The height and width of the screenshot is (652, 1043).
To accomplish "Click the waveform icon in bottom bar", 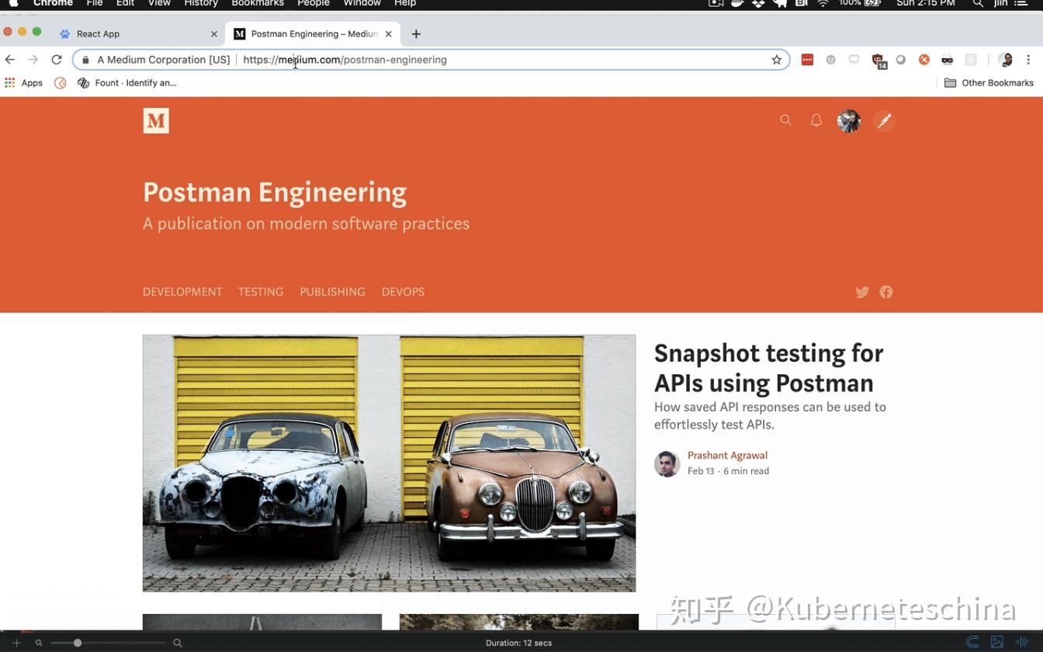I will coord(1022,642).
